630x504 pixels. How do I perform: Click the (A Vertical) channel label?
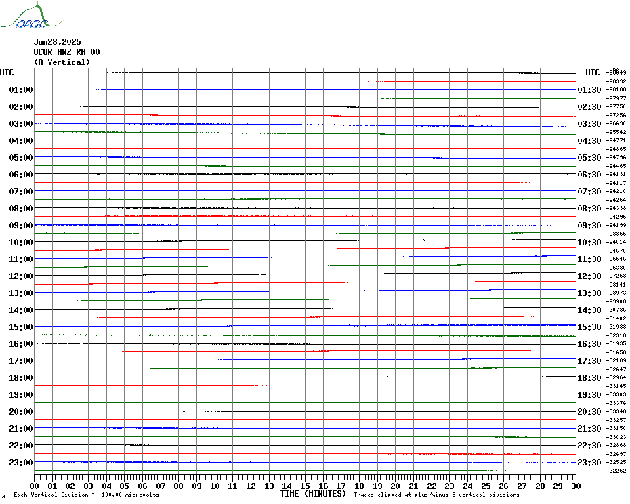(62, 62)
